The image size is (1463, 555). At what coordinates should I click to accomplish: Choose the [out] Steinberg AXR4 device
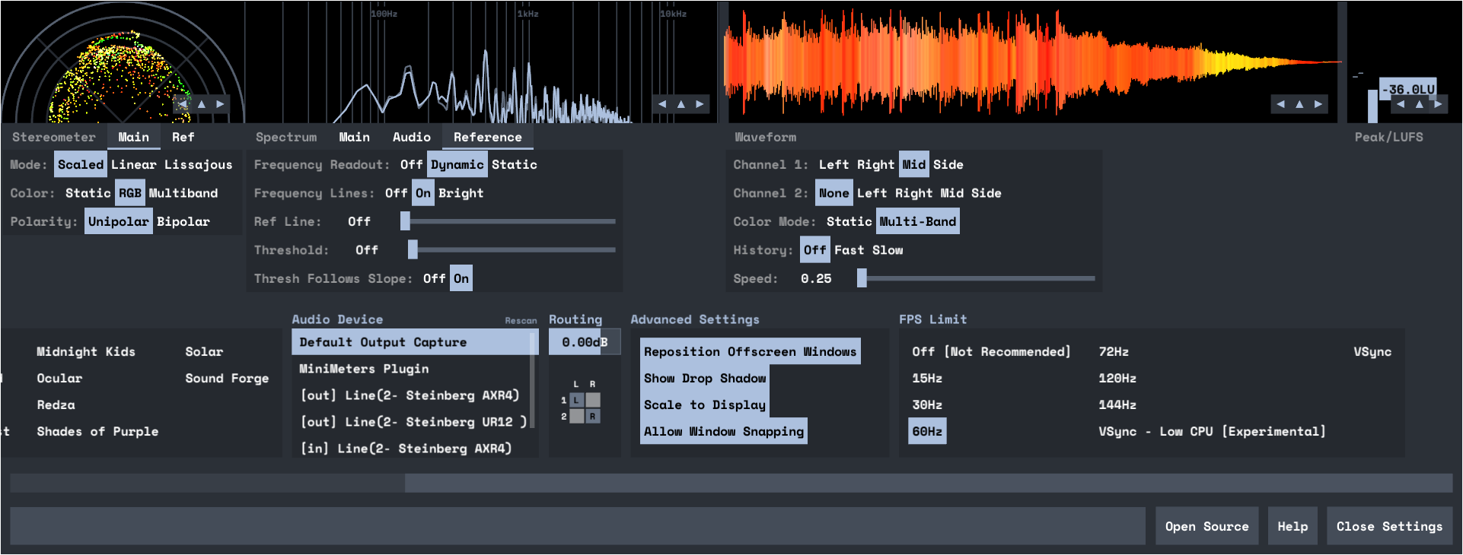point(409,396)
